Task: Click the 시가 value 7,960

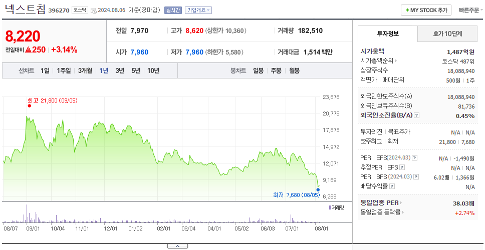Action: tap(139, 52)
